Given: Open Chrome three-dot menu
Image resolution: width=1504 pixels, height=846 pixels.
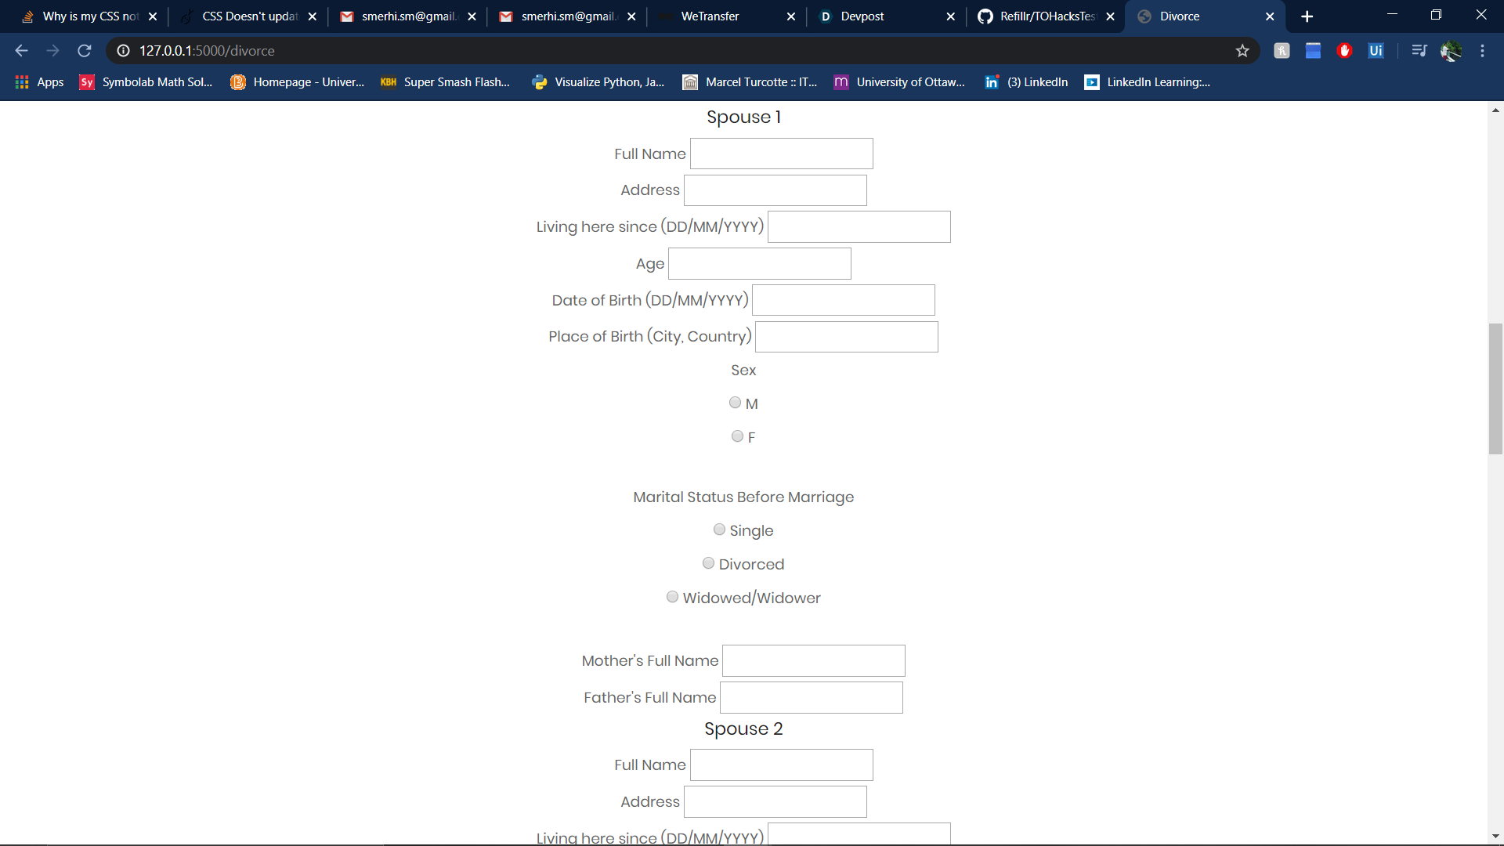Looking at the screenshot, I should [1482, 51].
